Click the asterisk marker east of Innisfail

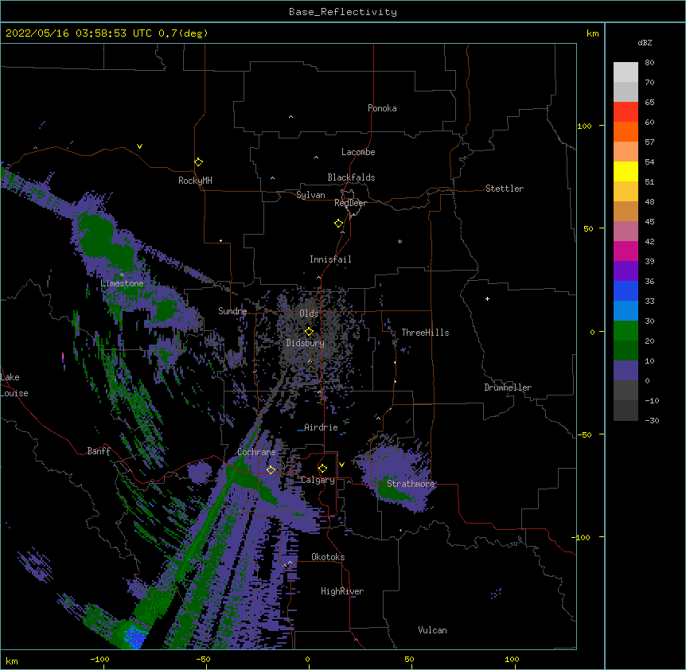[x=400, y=241]
